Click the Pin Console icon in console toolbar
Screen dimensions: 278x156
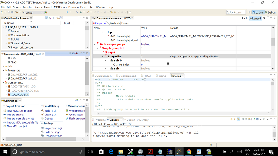tap(254, 119)
